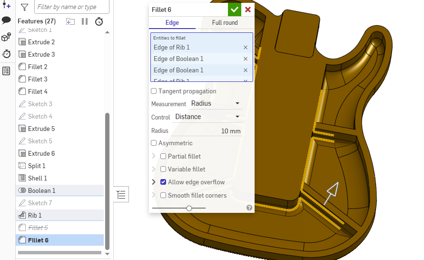The width and height of the screenshot is (424, 260).
Task: Remove the second Edge of Boolean 1 entity
Action: 246,70
